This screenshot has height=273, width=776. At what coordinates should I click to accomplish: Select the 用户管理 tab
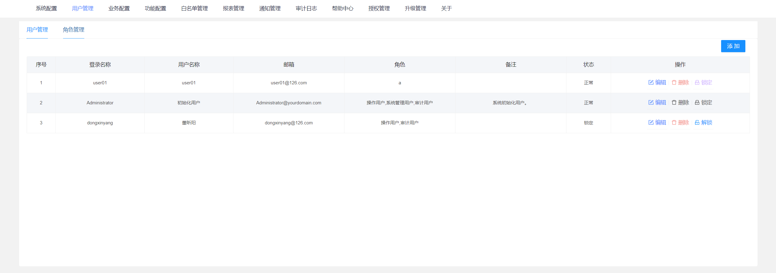point(37,30)
